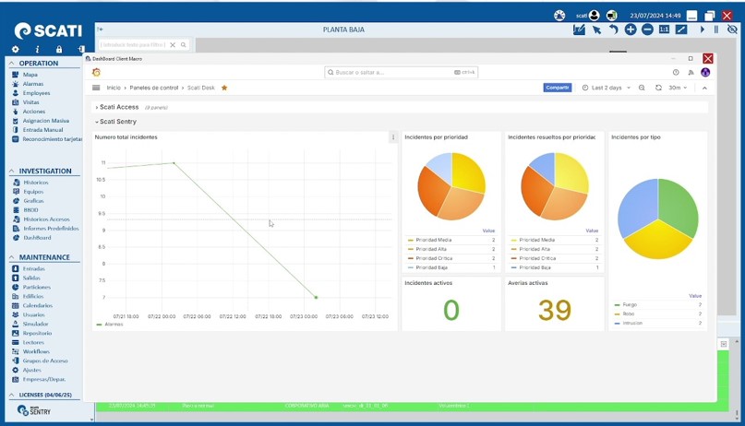
Task: Collapse the MAINTENANCE section
Action: [11, 257]
